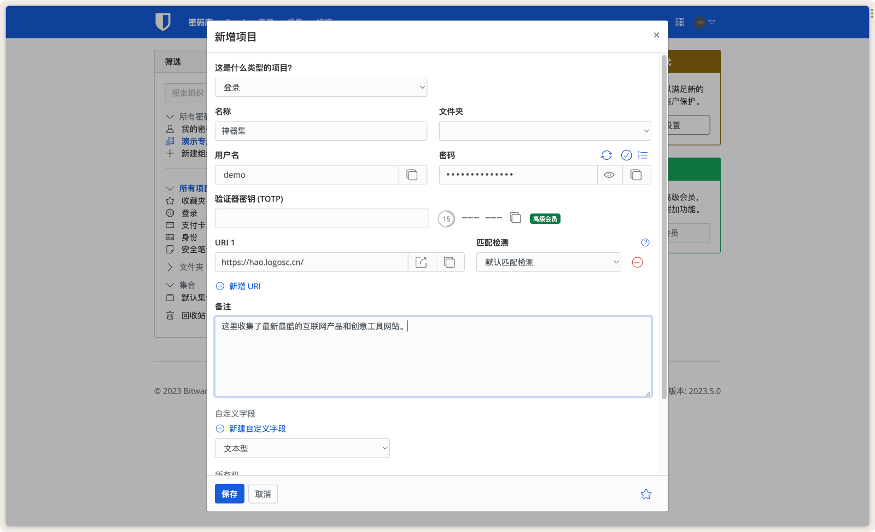Open the item type dropdown showing 登录
Image resolution: width=875 pixels, height=532 pixels.
(x=321, y=87)
